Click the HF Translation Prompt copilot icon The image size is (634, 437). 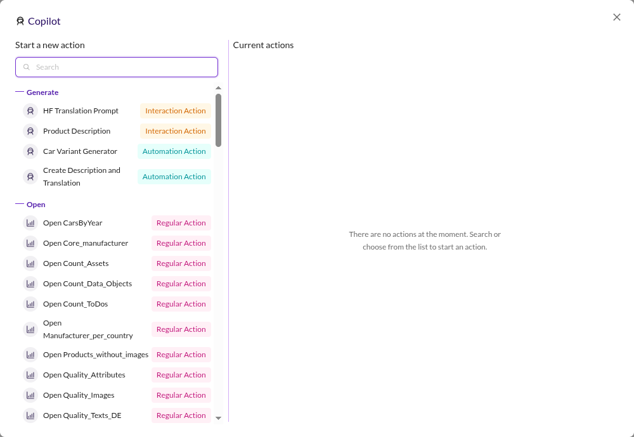click(30, 111)
